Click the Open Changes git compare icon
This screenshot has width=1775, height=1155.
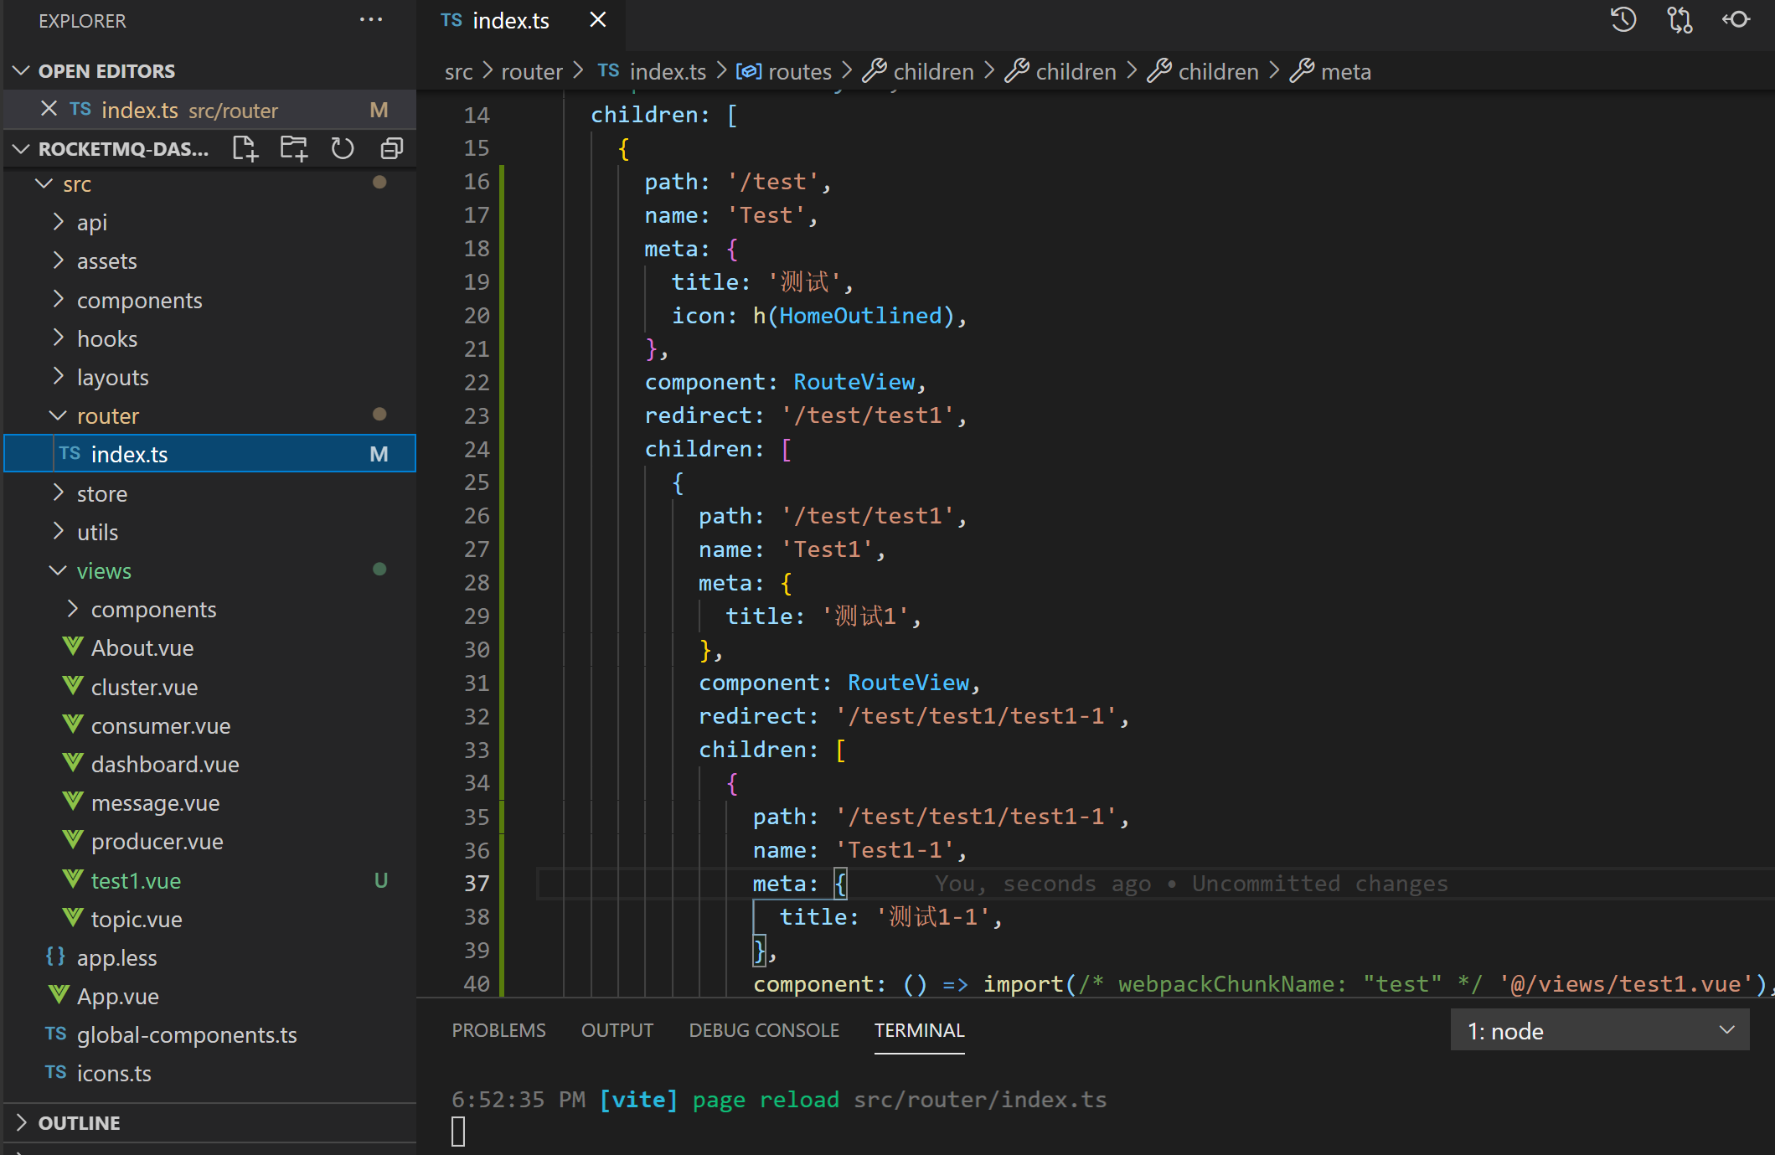(1679, 19)
